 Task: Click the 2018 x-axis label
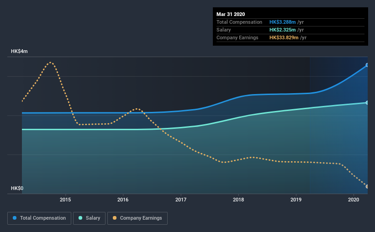[238, 200]
